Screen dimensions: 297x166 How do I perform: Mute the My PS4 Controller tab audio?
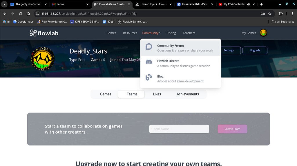(248, 4)
